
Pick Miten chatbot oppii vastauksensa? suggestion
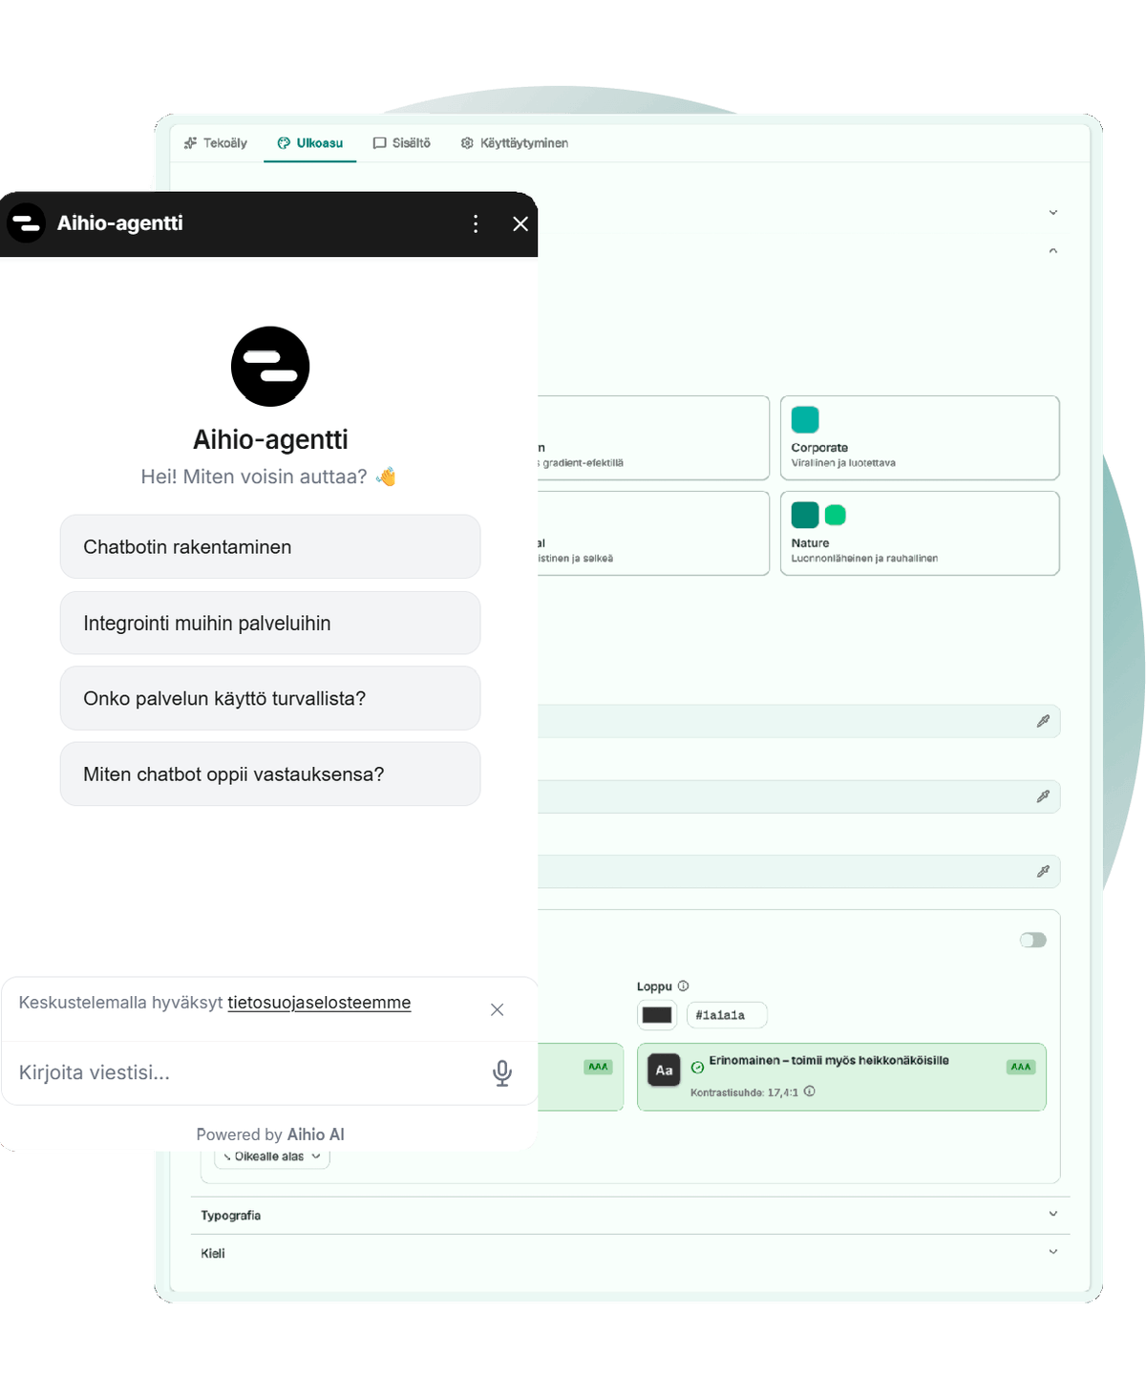click(x=270, y=774)
